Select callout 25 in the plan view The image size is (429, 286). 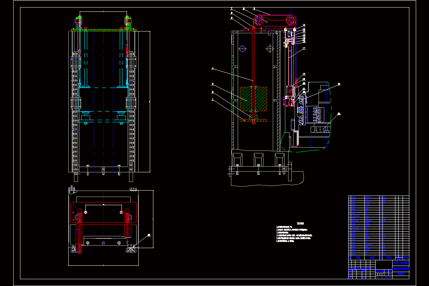point(149,235)
